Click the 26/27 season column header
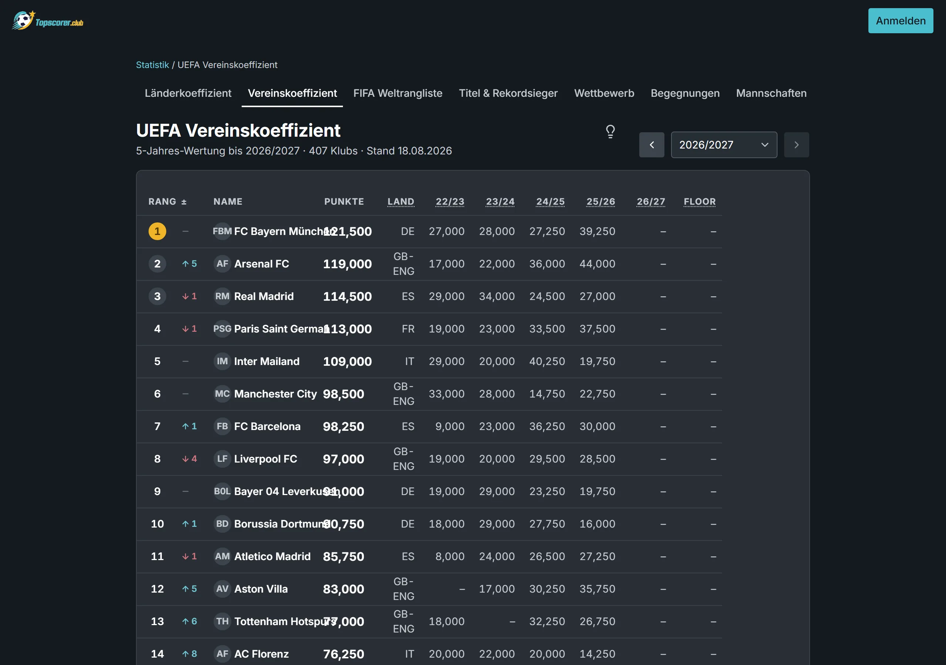The height and width of the screenshot is (665, 946). pyautogui.click(x=651, y=201)
